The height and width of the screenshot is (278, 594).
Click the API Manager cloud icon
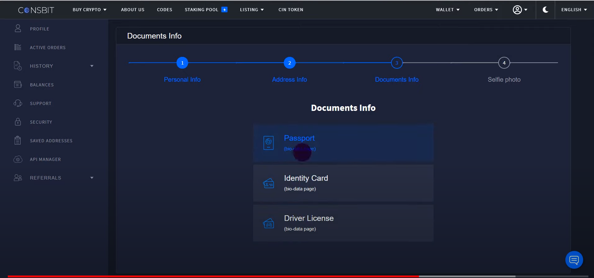pyautogui.click(x=18, y=159)
